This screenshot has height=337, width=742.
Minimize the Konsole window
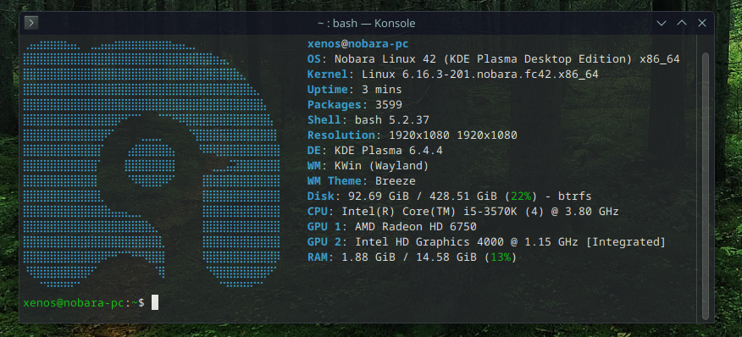662,23
